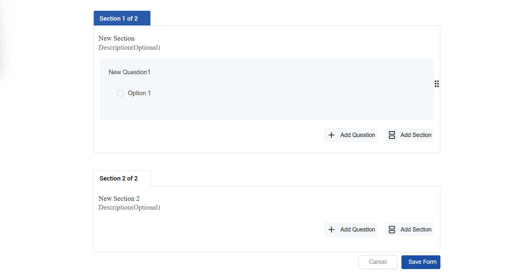
Task: Click the plus icon in Section 1's Add Question
Action: (331, 135)
